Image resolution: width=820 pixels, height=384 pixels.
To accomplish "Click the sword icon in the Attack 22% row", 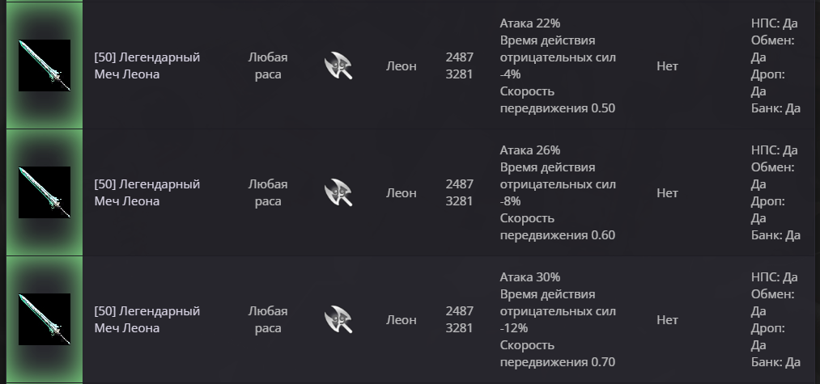I will pyautogui.click(x=45, y=65).
